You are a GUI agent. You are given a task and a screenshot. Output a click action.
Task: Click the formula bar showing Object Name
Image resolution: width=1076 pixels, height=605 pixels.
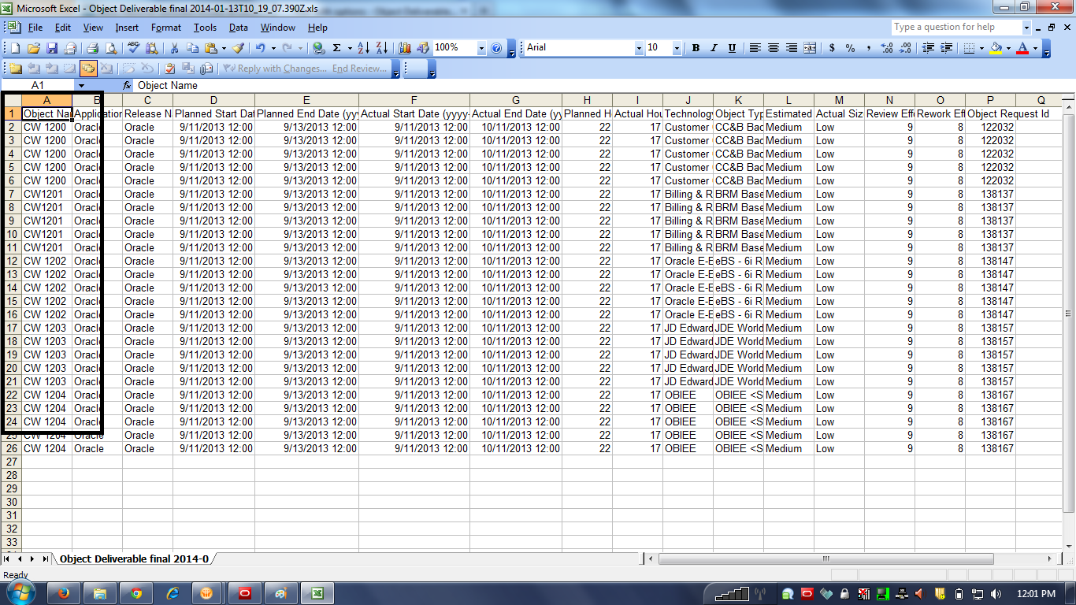coord(604,85)
